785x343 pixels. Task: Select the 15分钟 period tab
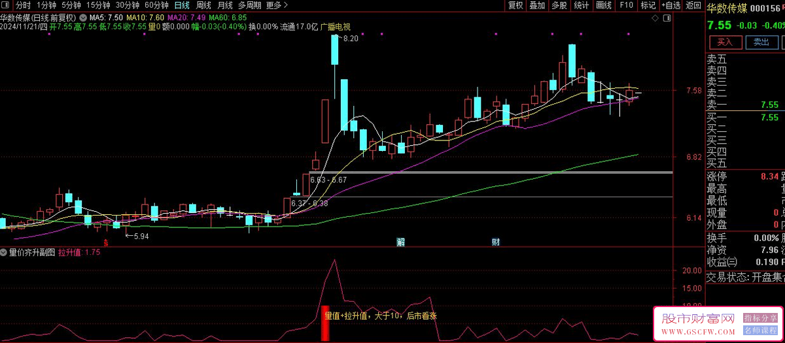coord(98,5)
